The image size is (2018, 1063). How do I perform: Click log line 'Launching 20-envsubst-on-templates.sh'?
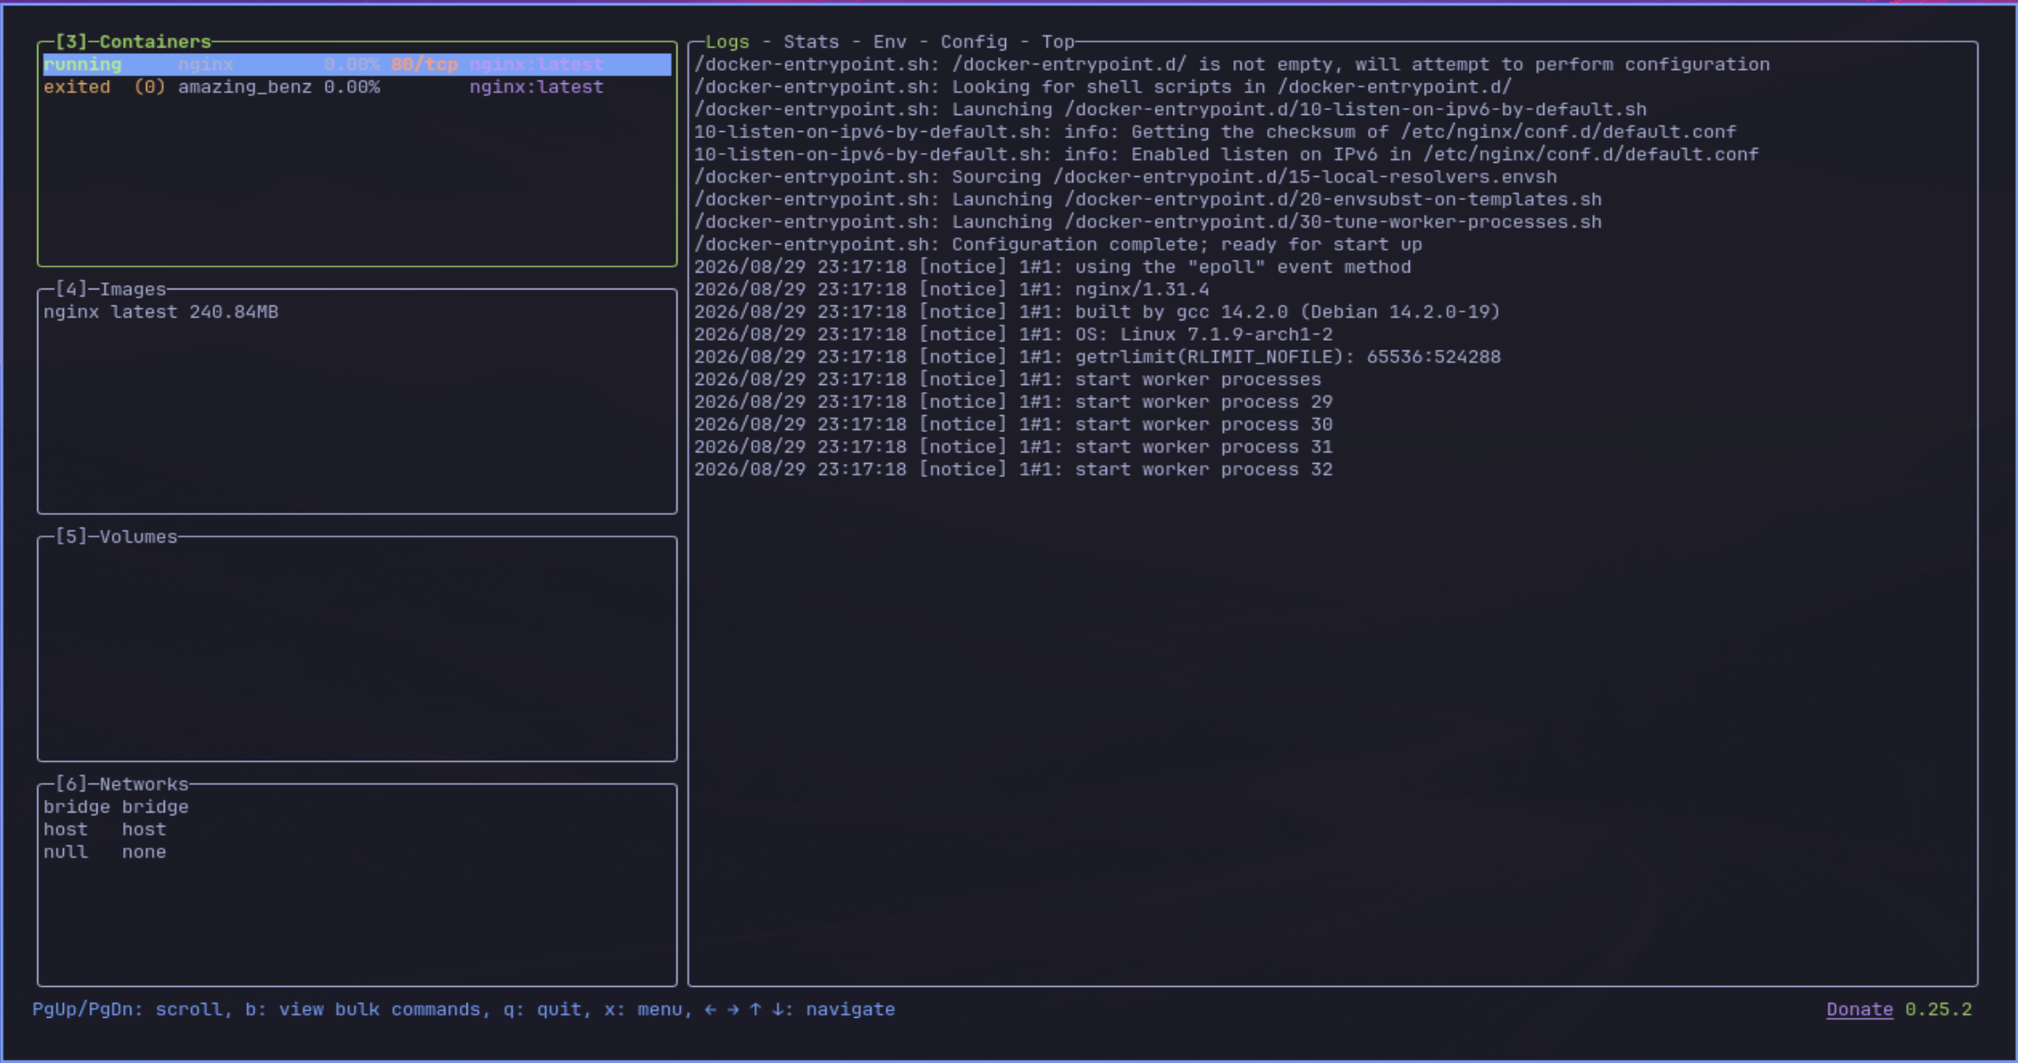[x=1148, y=199]
